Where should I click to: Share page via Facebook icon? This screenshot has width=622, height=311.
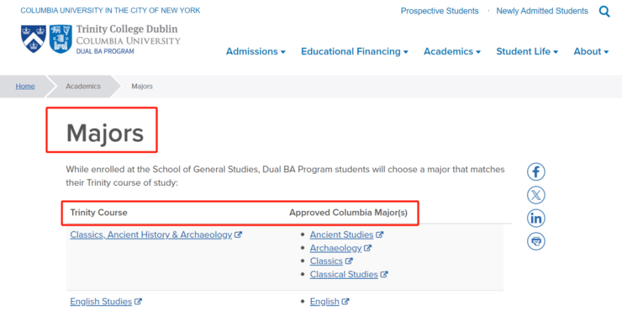tap(536, 172)
